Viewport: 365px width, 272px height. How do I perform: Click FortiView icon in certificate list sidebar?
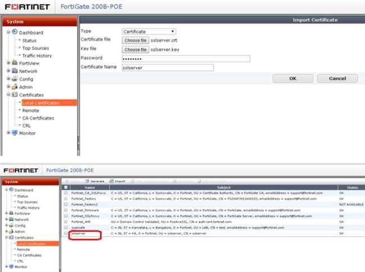[11, 213]
